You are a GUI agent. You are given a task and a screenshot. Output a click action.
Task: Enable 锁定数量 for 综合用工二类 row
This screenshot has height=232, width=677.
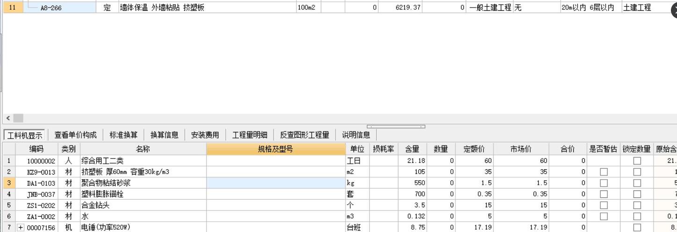click(637, 161)
